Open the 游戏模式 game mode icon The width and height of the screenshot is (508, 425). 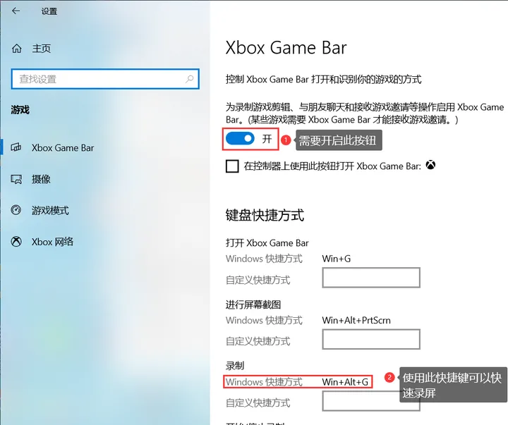tap(16, 210)
